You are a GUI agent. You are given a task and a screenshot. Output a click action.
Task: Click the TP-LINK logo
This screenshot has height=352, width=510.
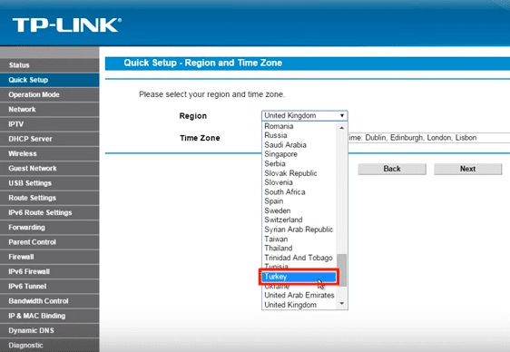click(x=66, y=25)
